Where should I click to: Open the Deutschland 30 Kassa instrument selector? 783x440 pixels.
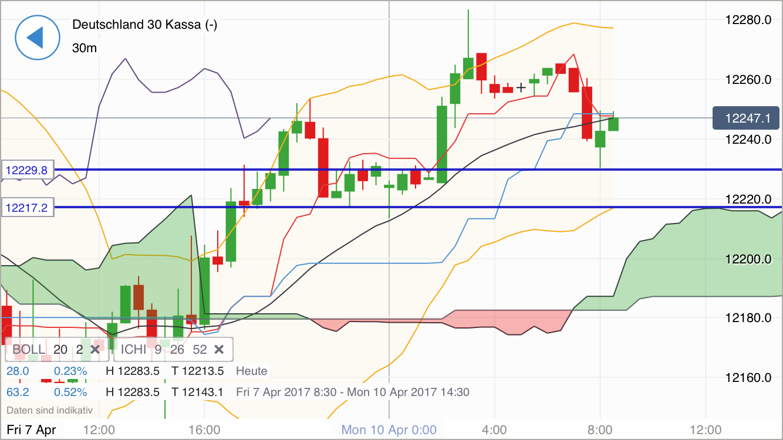click(x=144, y=25)
